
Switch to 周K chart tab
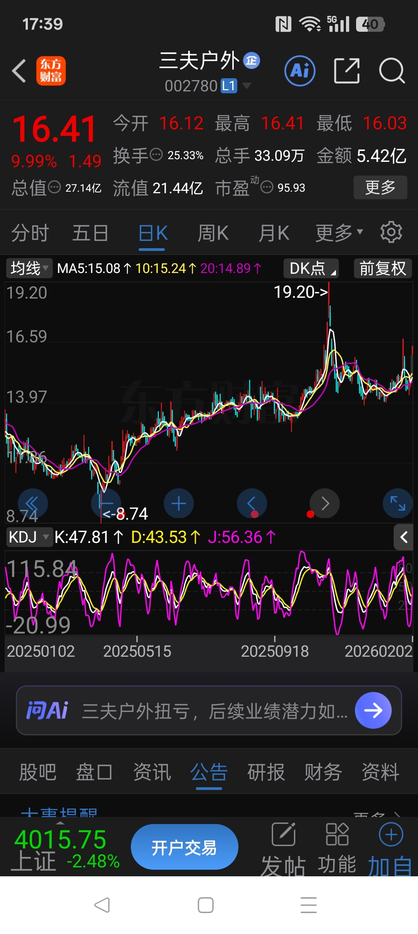[213, 233]
